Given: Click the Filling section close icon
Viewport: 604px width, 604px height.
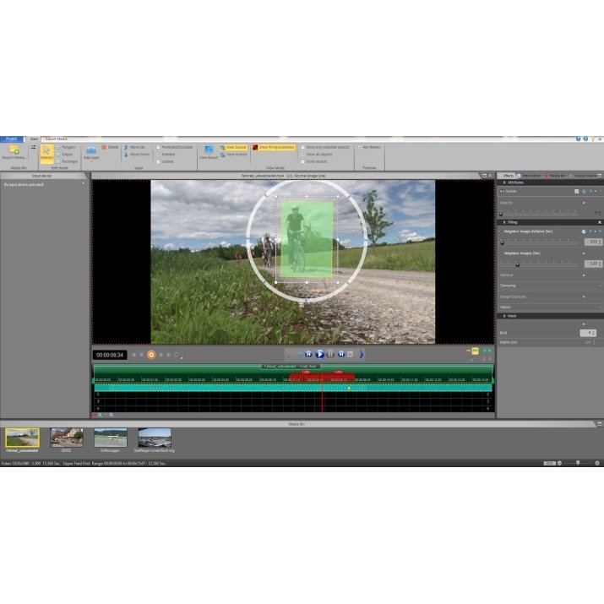Looking at the screenshot, I should click(600, 222).
